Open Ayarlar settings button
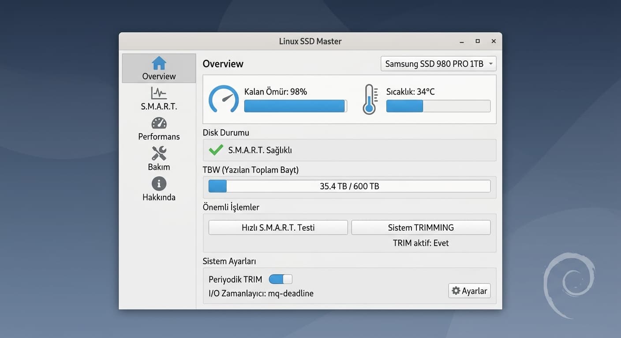 point(469,291)
